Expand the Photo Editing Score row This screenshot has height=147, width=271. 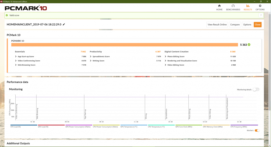(x=166, y=56)
